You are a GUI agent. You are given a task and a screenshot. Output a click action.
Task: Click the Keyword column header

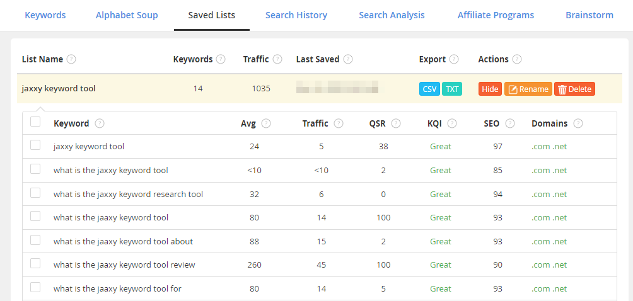coord(71,123)
